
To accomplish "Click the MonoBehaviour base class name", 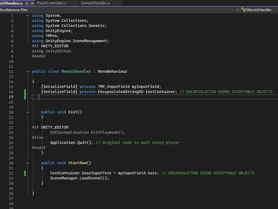I will tap(113, 71).
